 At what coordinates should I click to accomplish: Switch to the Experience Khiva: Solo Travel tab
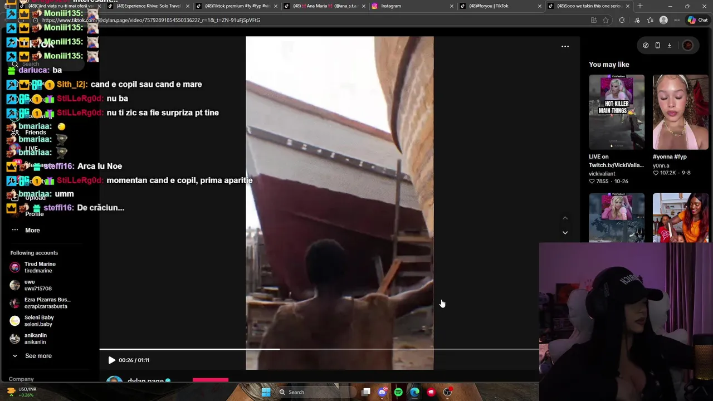tap(149, 6)
